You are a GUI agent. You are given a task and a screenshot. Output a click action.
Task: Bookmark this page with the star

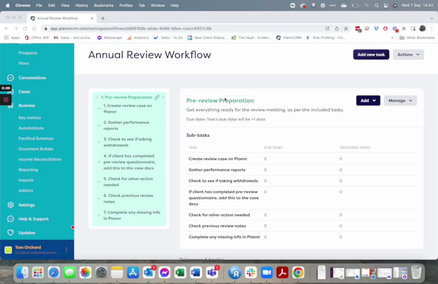pyautogui.click(x=346, y=28)
